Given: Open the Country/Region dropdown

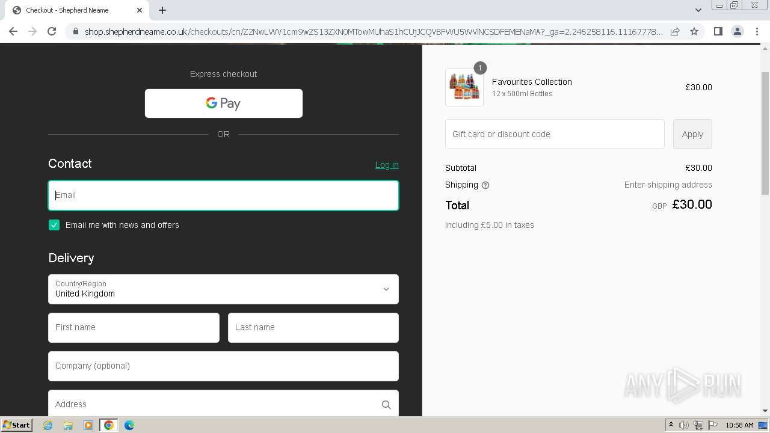Looking at the screenshot, I should [223, 289].
